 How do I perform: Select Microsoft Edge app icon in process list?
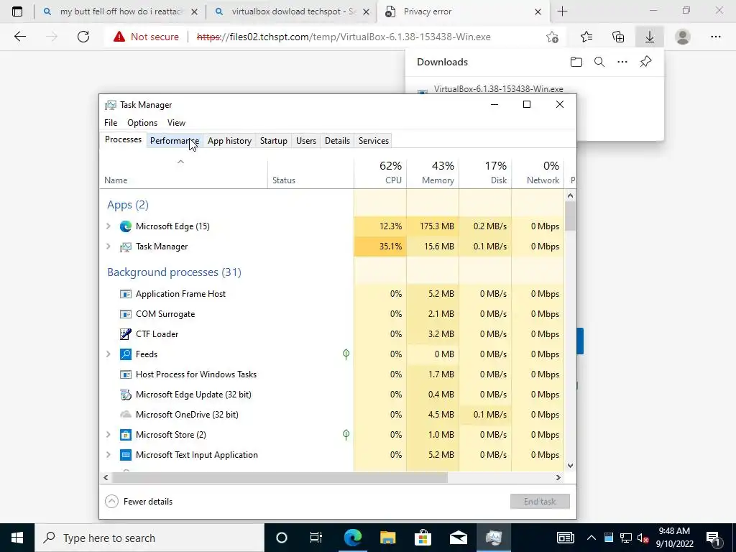[125, 226]
